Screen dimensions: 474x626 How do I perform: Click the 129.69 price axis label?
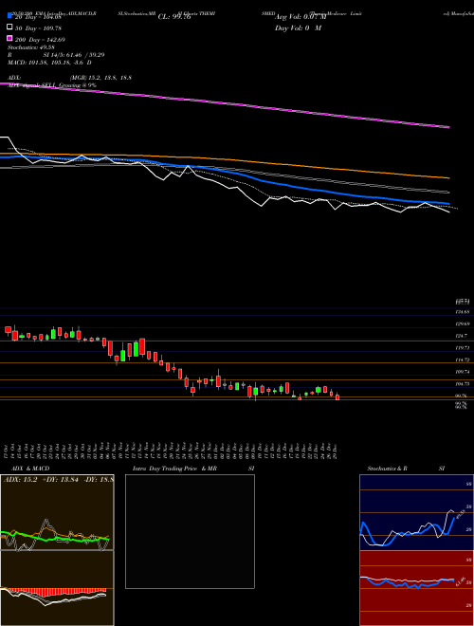click(462, 324)
